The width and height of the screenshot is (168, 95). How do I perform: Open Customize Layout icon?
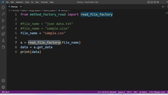click(158, 2)
